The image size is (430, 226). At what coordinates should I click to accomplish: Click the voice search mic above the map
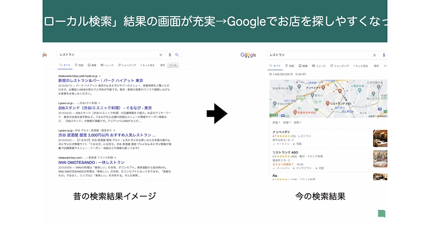(384, 55)
